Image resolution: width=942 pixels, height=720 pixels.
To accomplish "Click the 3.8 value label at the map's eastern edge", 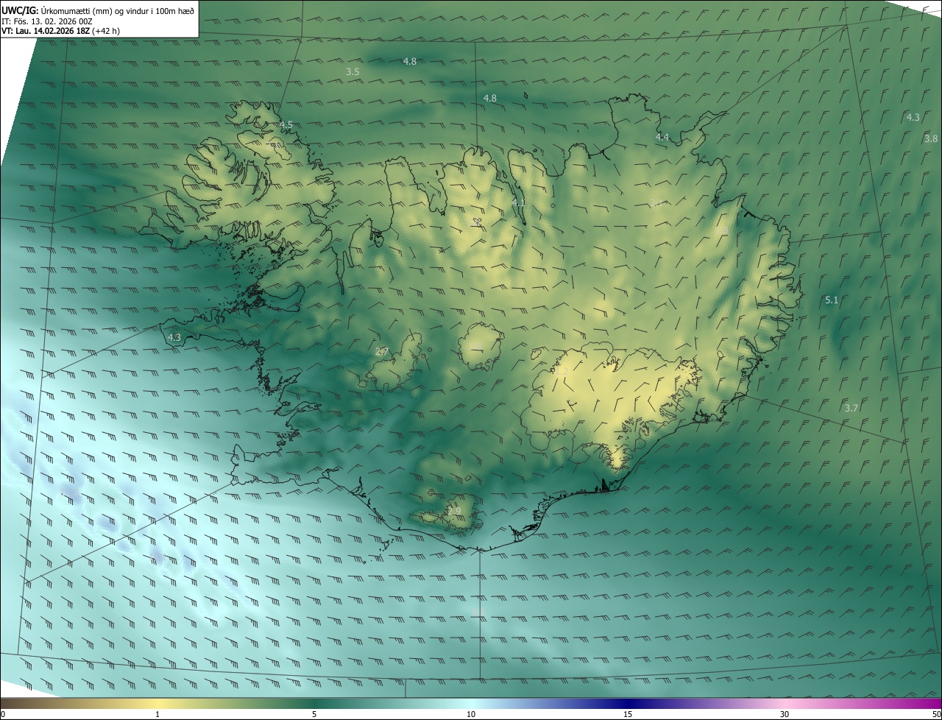I will (x=931, y=138).
